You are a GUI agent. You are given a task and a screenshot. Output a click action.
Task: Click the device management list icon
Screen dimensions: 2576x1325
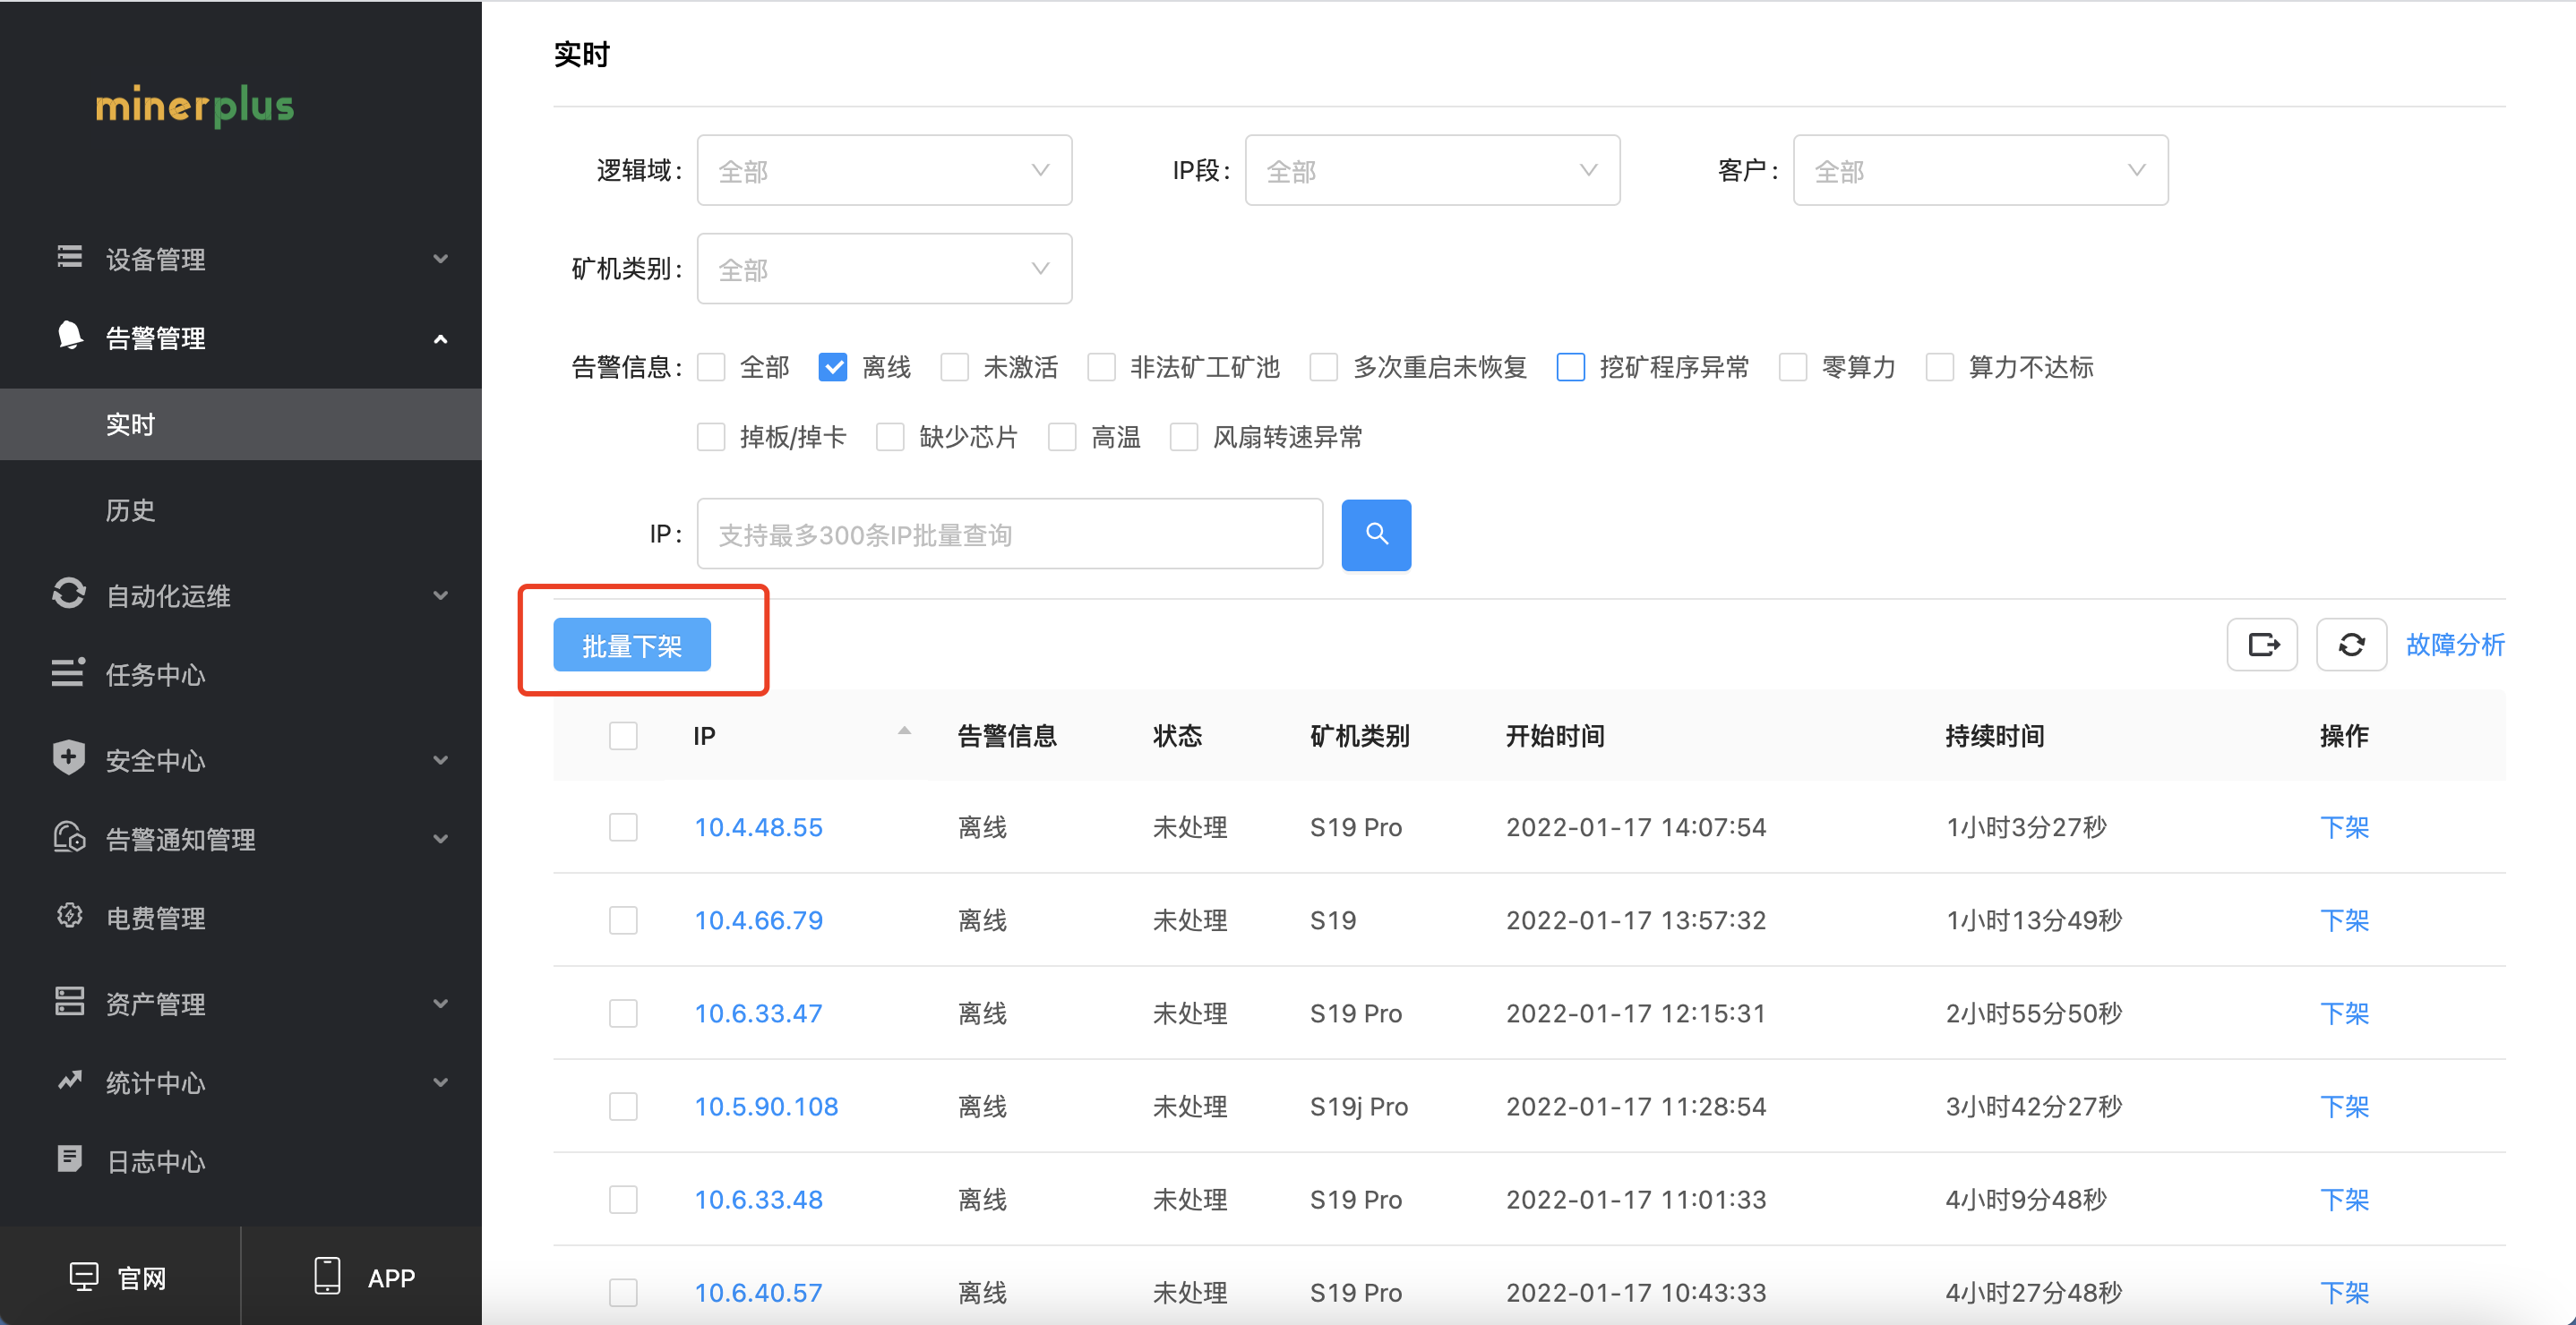(x=69, y=257)
